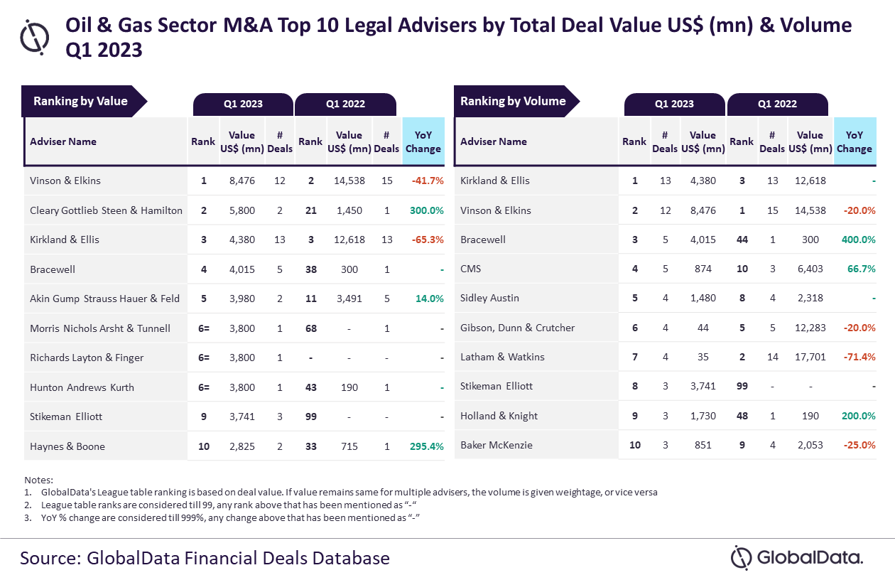Viewport: 895px width, 580px height.
Task: Select Holland & Knight adviser name
Action: (499, 416)
